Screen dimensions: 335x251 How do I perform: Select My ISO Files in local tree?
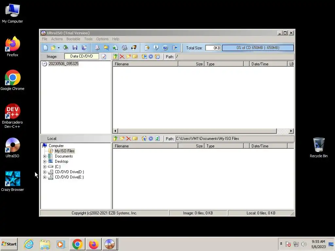click(64, 151)
